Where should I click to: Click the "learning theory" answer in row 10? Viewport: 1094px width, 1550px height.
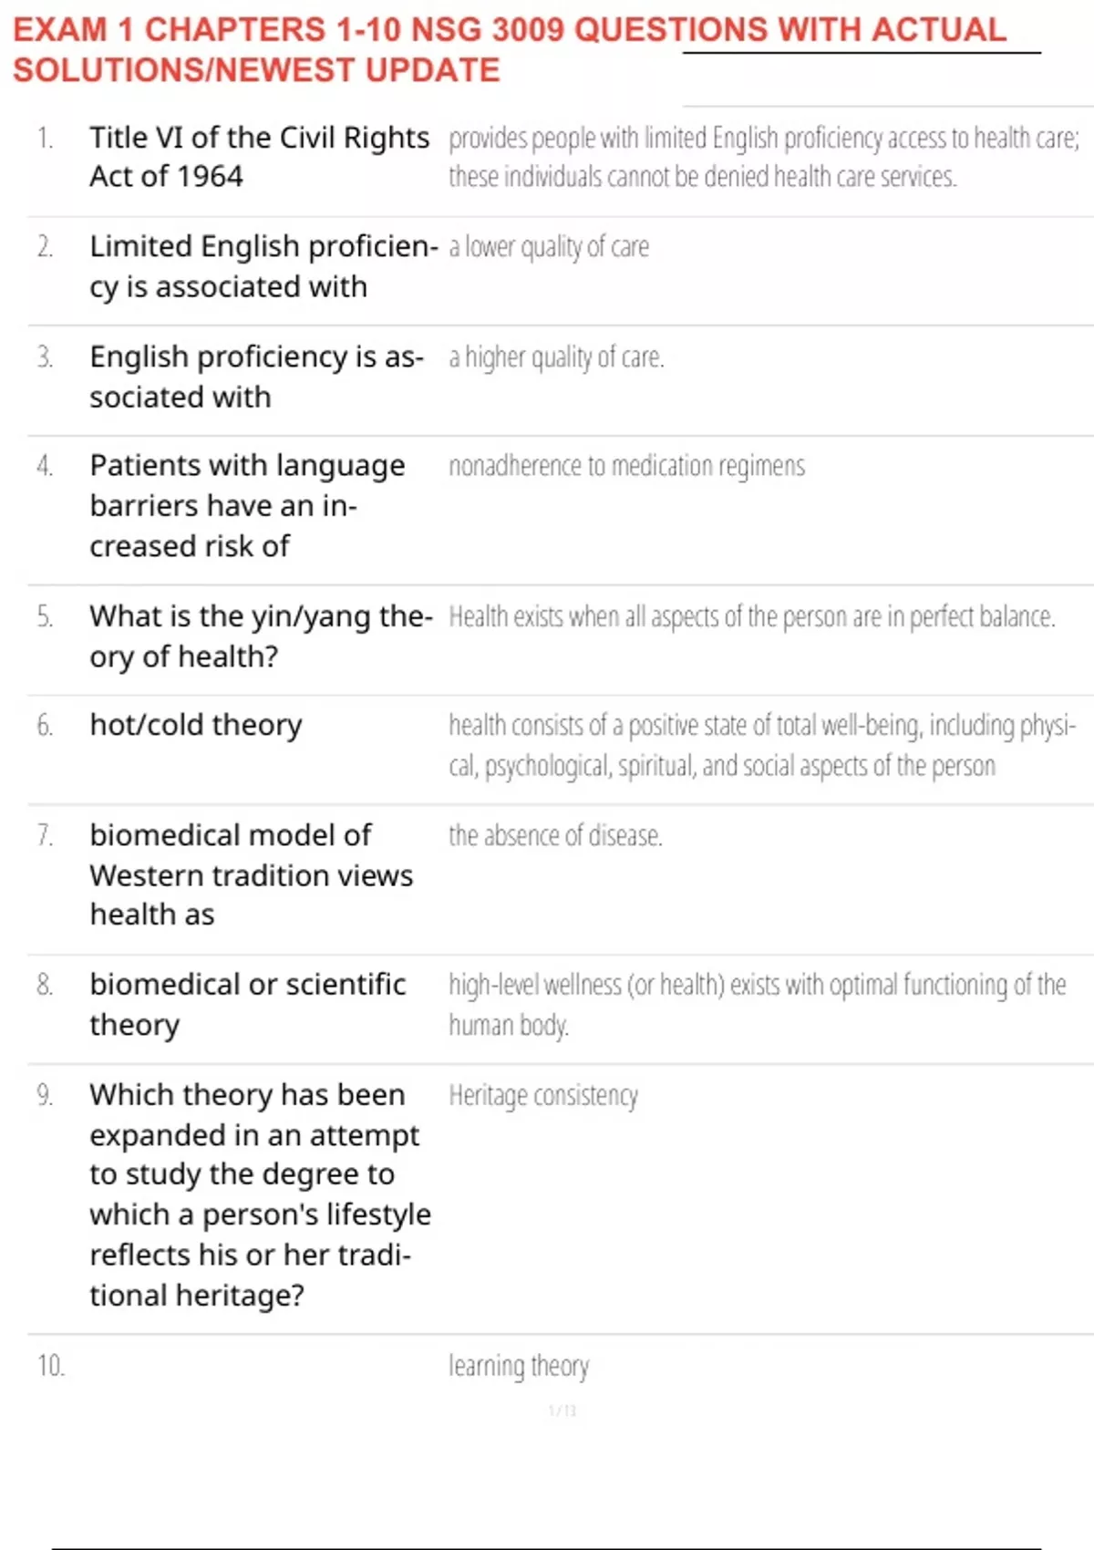point(519,1366)
